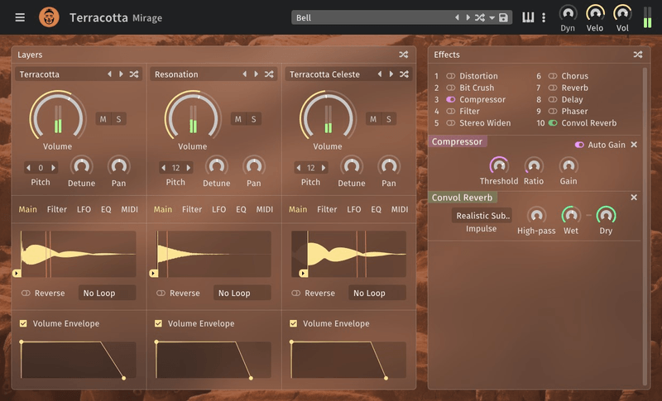
Task: Shuffle the Resonation layer sample
Action: coord(269,74)
